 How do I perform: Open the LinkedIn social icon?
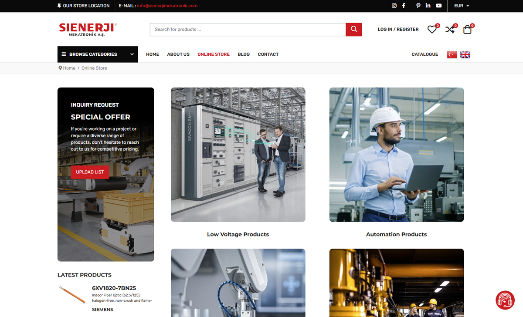tap(428, 6)
